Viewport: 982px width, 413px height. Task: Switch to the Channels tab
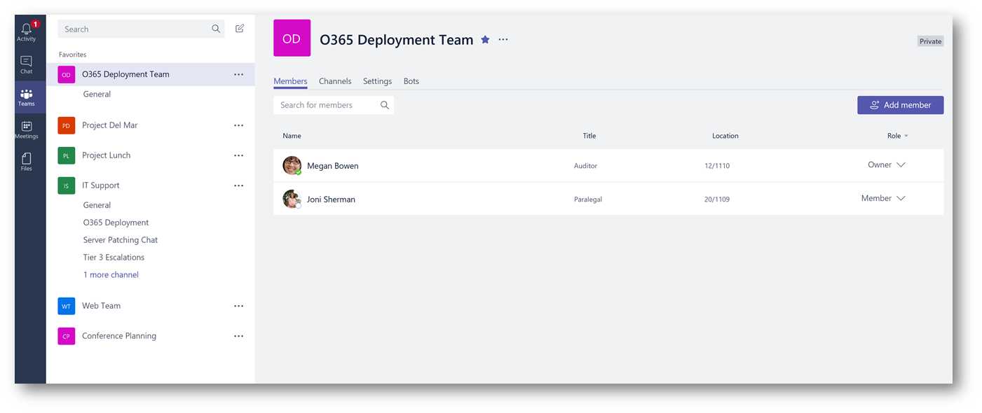[x=335, y=81]
